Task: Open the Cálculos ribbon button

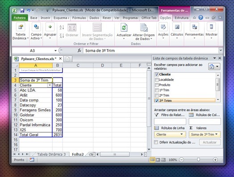Action: click(x=177, y=31)
